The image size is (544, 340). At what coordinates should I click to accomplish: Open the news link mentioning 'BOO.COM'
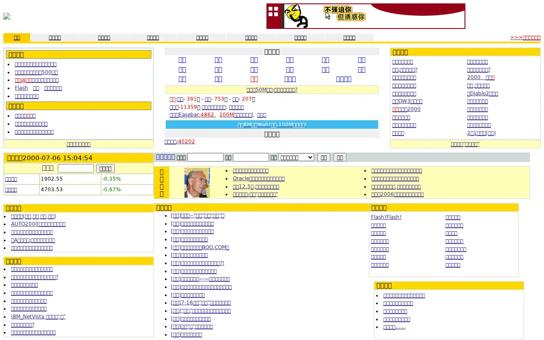pyautogui.click(x=200, y=247)
